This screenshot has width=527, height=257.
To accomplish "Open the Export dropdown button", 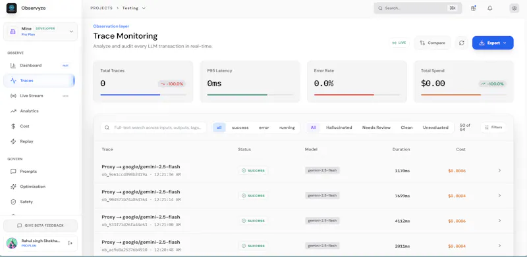I will coord(493,43).
